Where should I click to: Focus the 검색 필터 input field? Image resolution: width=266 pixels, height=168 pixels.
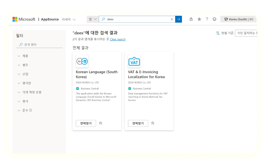click(39, 45)
